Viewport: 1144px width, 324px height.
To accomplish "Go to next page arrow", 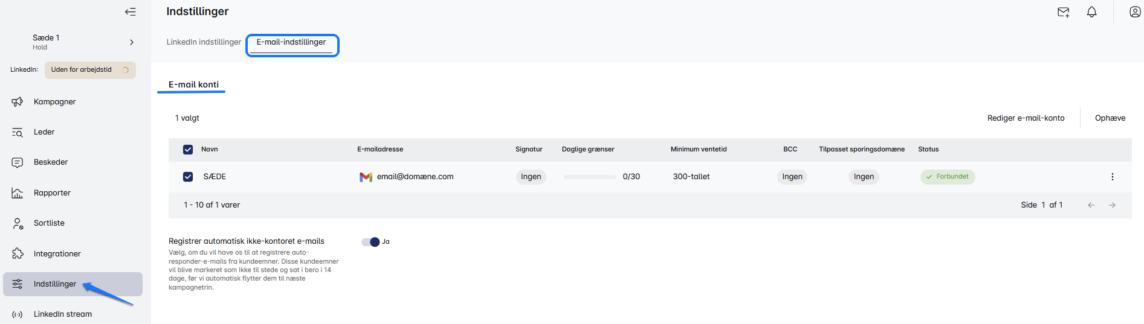I will pyautogui.click(x=1112, y=205).
